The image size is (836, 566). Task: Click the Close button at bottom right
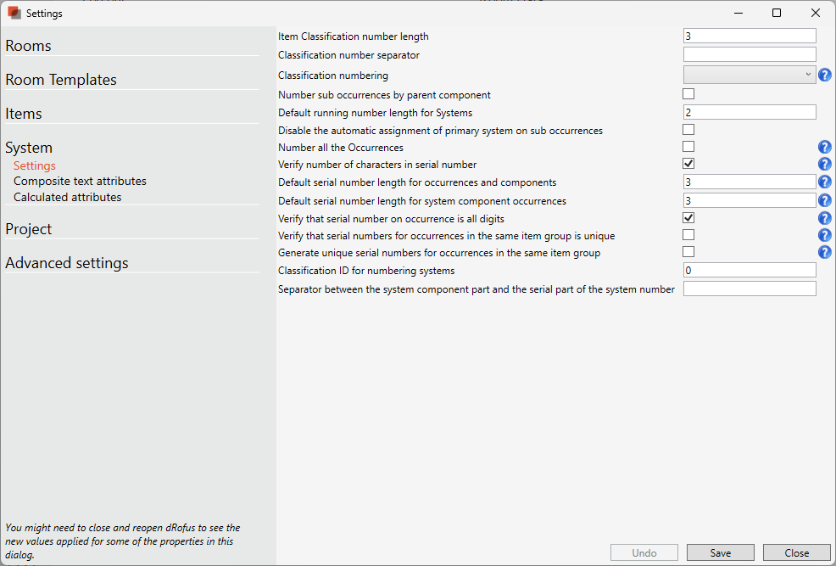pos(796,552)
